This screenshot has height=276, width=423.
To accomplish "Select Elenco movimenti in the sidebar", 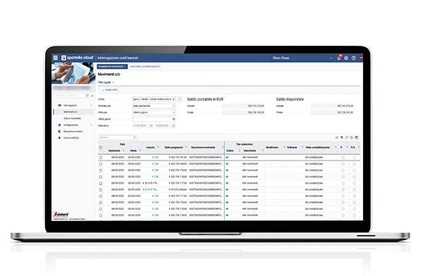I will click(73, 118).
